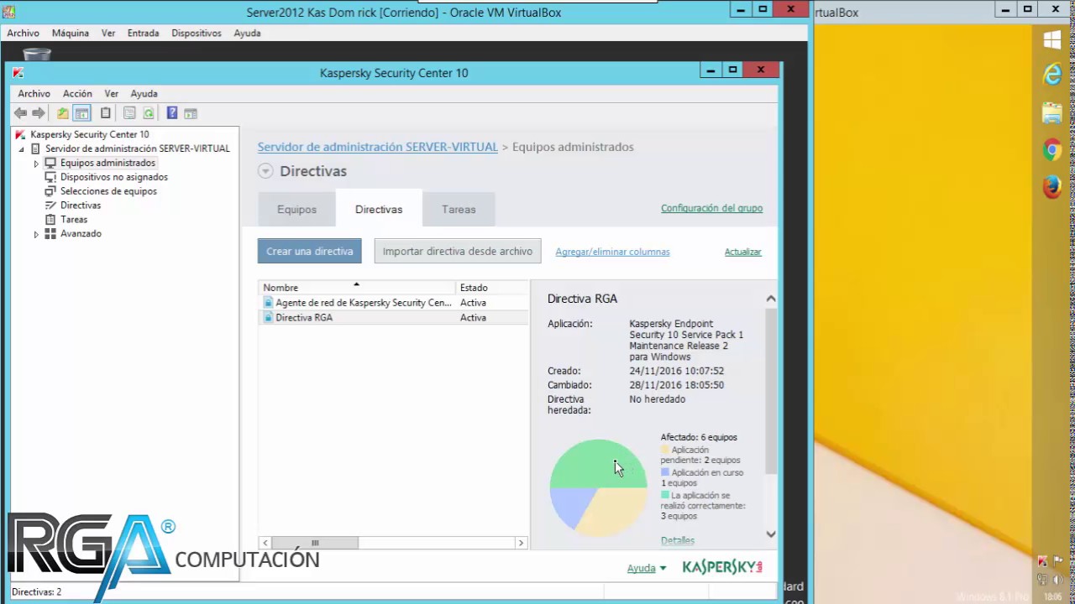
Task: Click the export list toolbar icon
Action: [129, 113]
